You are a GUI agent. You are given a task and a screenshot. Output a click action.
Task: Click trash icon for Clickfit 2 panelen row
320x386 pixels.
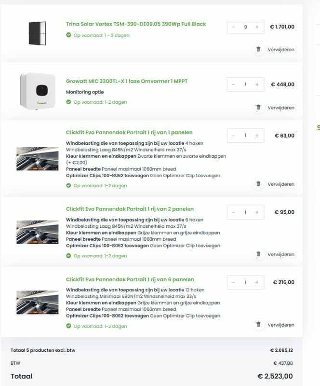(x=258, y=254)
